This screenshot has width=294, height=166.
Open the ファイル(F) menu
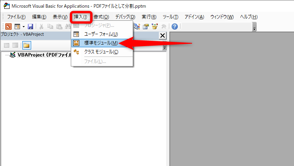coord(16,17)
